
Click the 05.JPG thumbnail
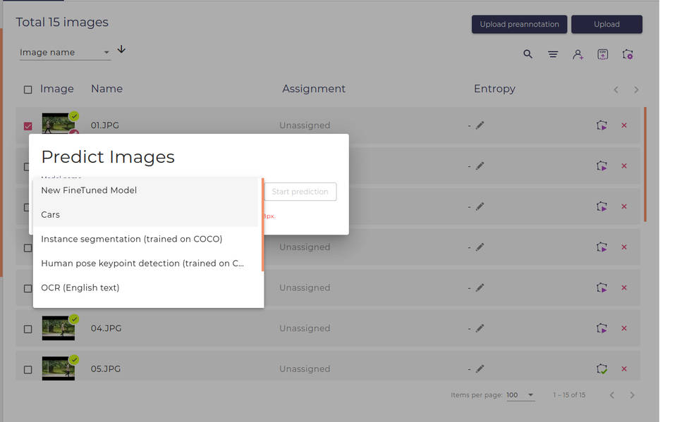[x=59, y=368]
